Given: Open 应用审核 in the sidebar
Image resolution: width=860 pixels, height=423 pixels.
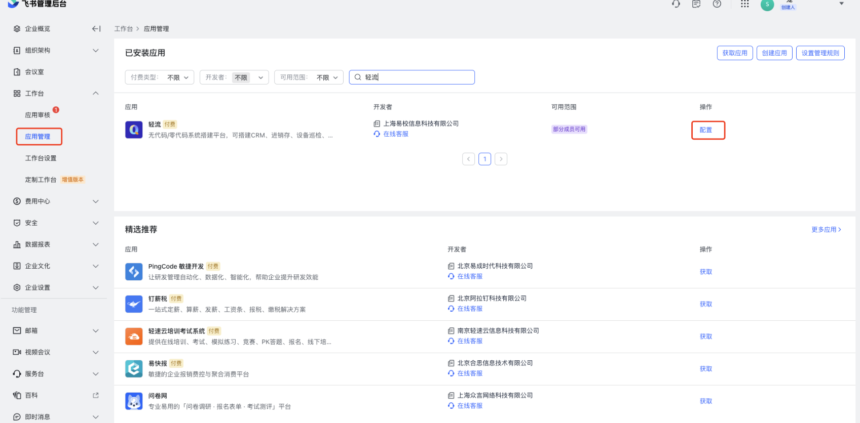Looking at the screenshot, I should [x=38, y=115].
